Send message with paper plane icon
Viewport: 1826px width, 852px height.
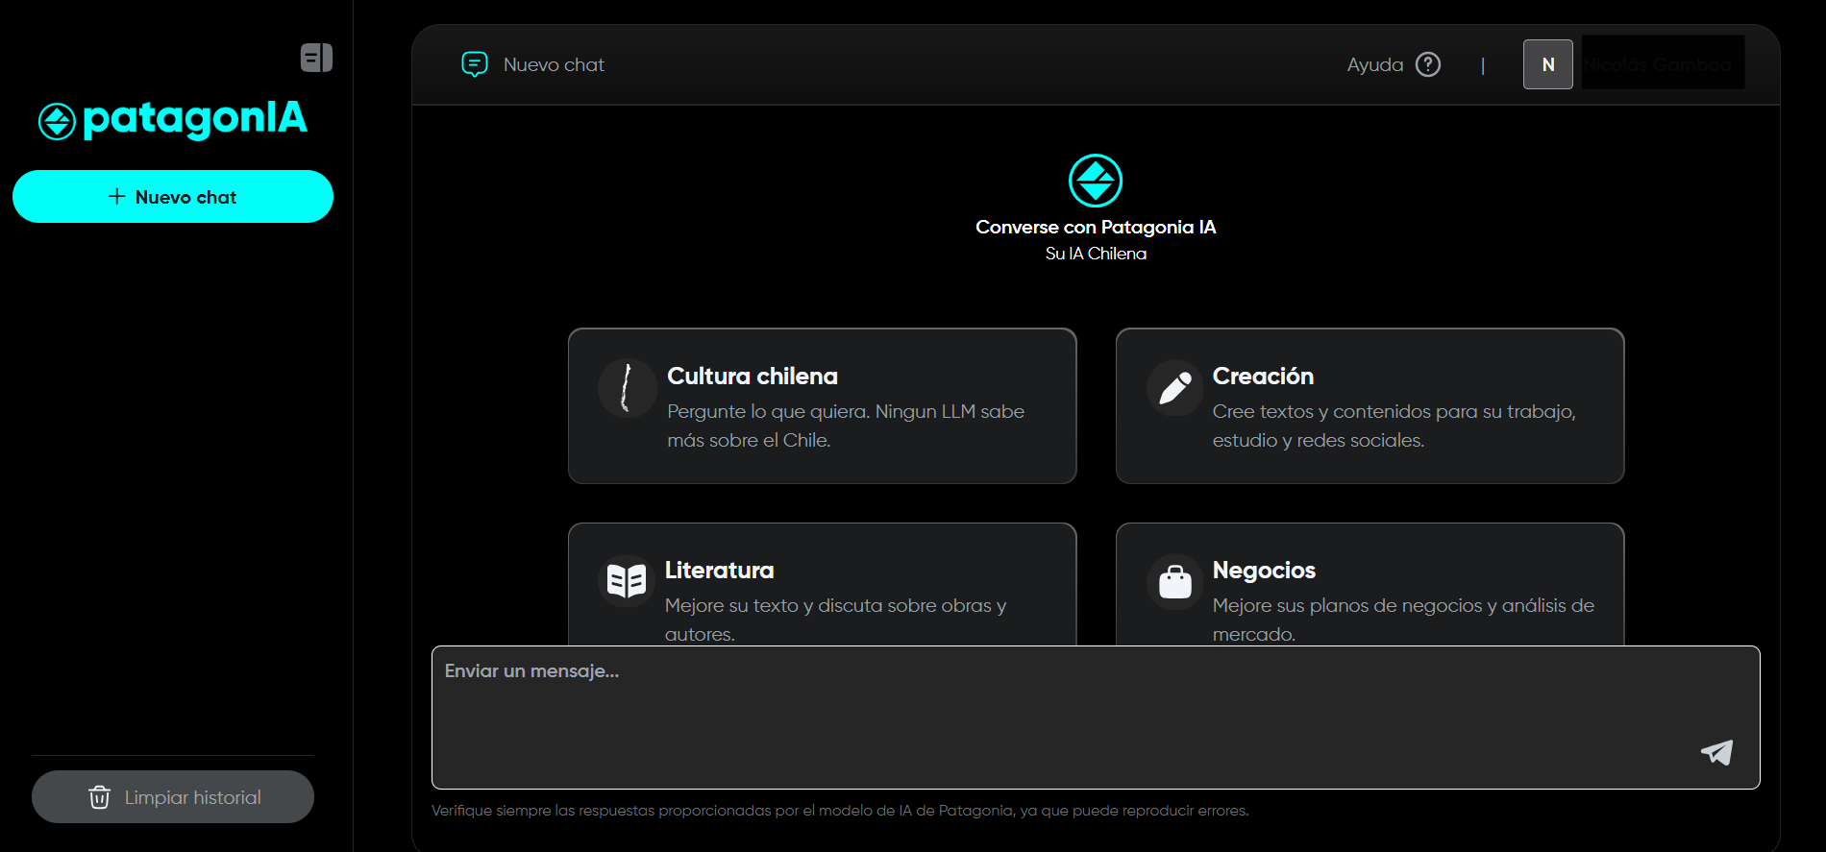pyautogui.click(x=1716, y=752)
